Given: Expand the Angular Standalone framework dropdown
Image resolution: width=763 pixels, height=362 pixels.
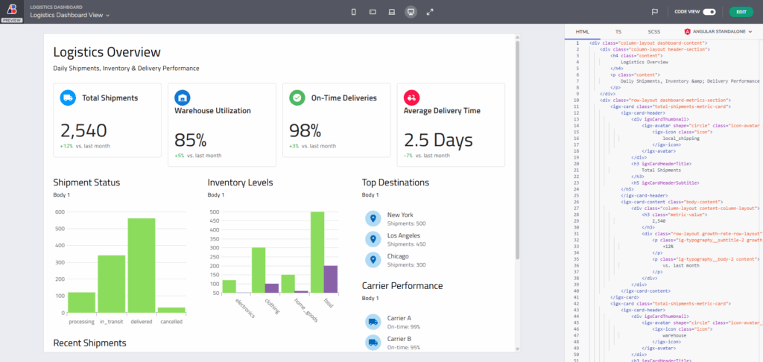Looking at the screenshot, I should [x=718, y=32].
